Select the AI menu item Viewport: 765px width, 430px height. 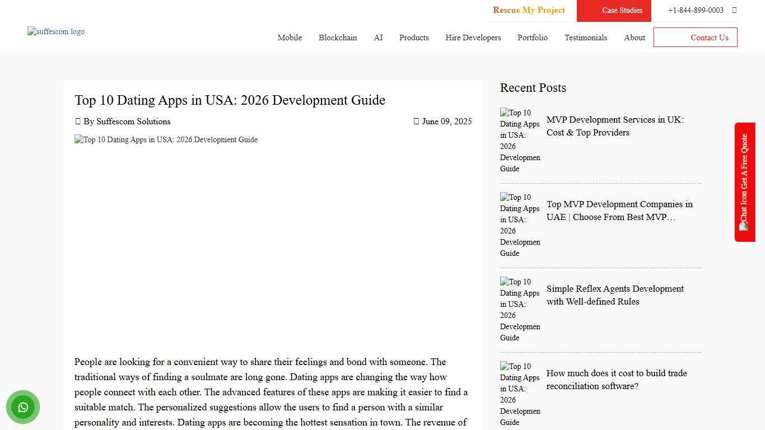coord(378,38)
